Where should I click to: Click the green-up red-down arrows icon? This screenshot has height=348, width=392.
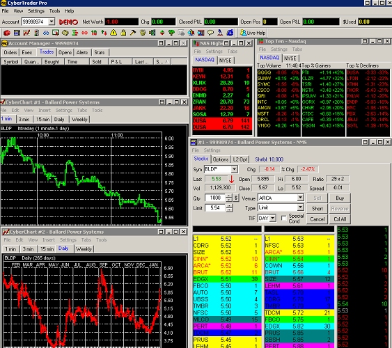[x=104, y=33]
